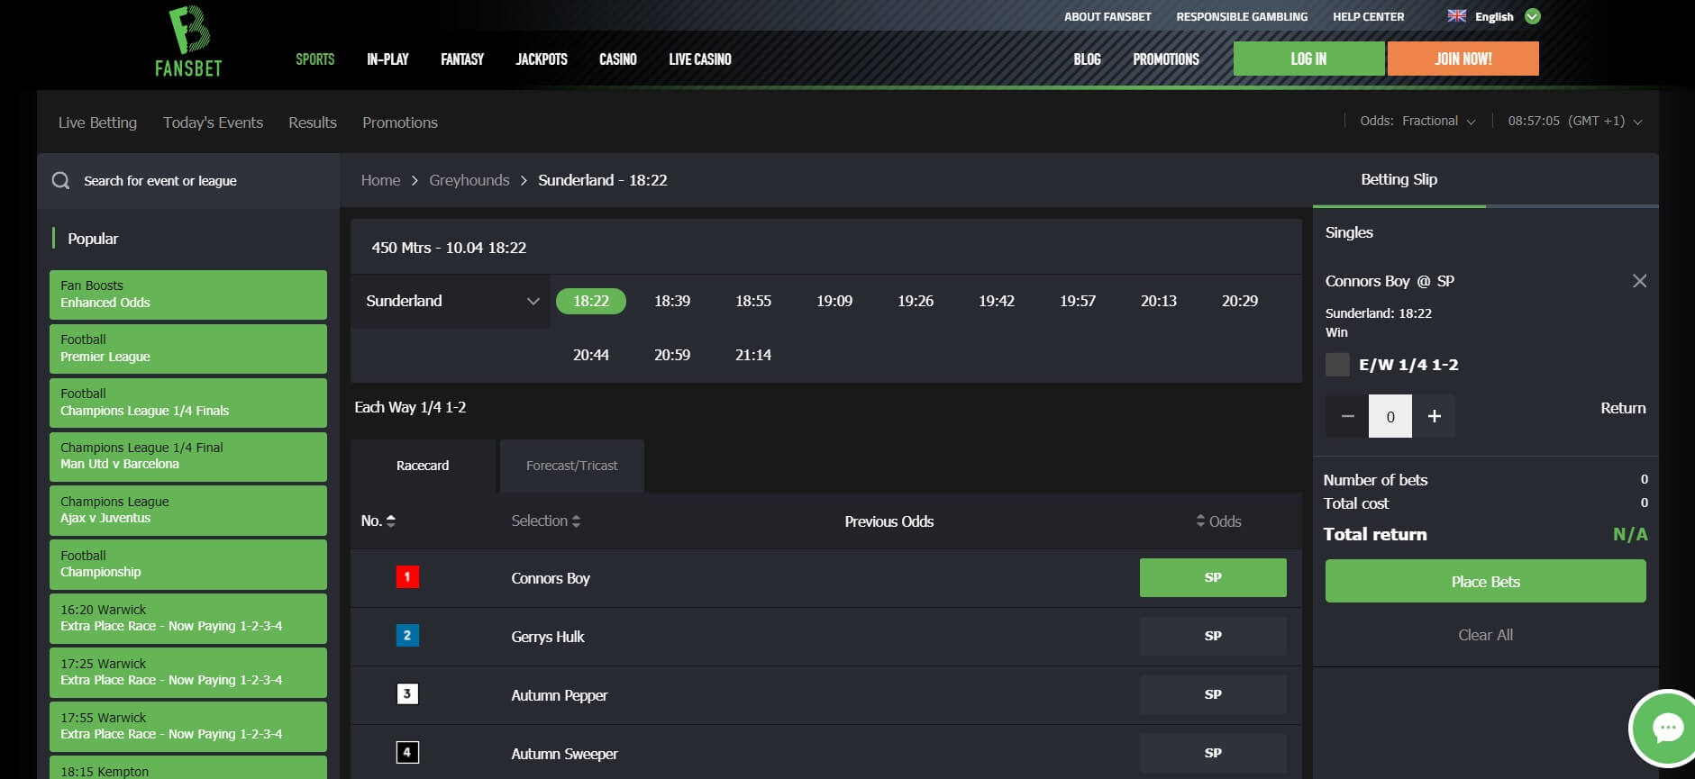Sort by Odds column
1695x779 pixels.
[1218, 521]
